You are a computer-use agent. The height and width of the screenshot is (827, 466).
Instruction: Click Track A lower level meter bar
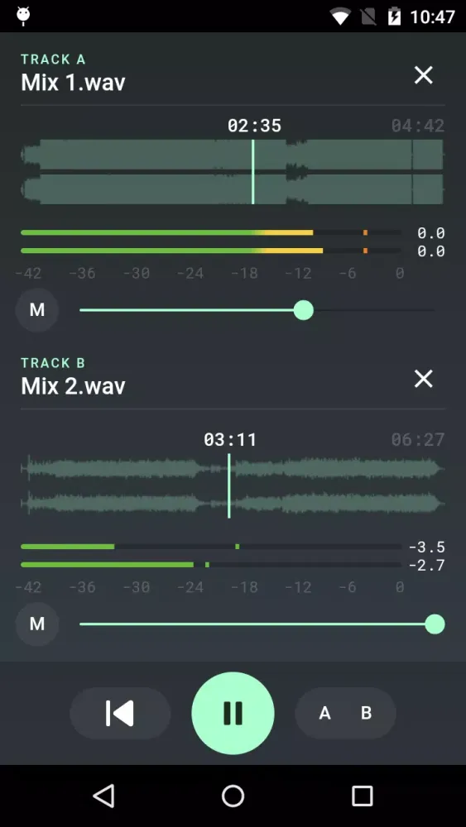[x=211, y=251]
